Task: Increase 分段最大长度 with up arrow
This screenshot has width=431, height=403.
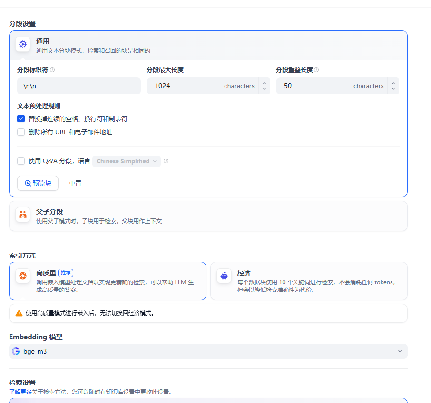Action: point(264,83)
